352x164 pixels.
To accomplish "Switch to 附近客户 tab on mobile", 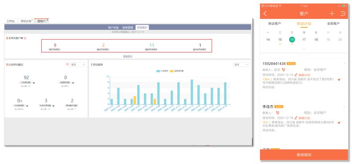I will pyautogui.click(x=275, y=24).
